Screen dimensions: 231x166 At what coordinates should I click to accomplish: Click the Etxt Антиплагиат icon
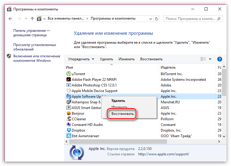point(69,136)
